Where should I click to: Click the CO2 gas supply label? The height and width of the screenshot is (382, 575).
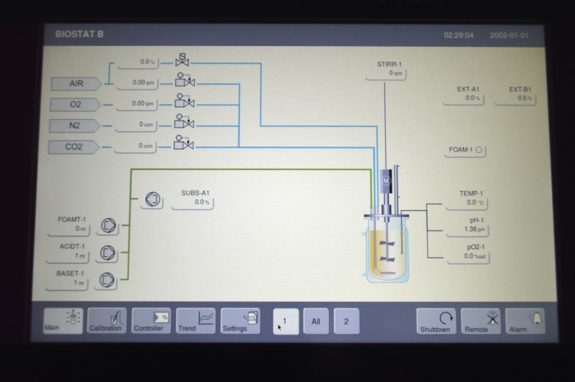74,147
